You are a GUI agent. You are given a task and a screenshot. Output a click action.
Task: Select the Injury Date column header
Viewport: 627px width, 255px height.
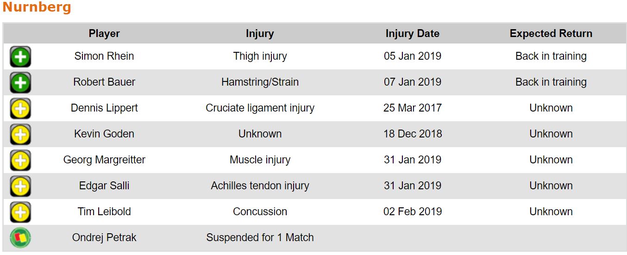pyautogui.click(x=412, y=34)
